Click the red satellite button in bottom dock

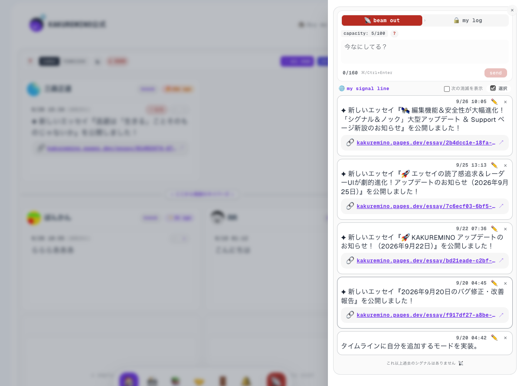pos(276,379)
